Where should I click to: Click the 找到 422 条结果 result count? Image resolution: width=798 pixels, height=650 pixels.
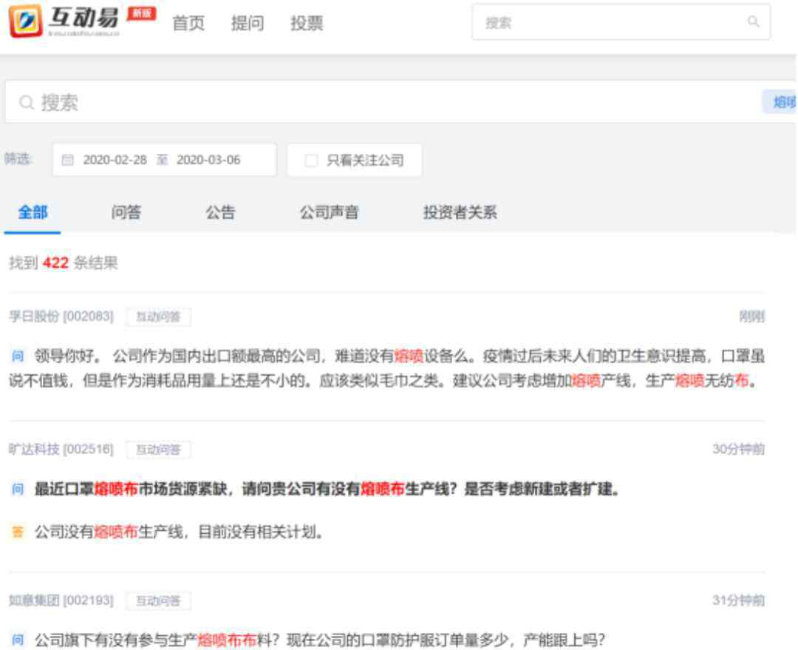[63, 263]
